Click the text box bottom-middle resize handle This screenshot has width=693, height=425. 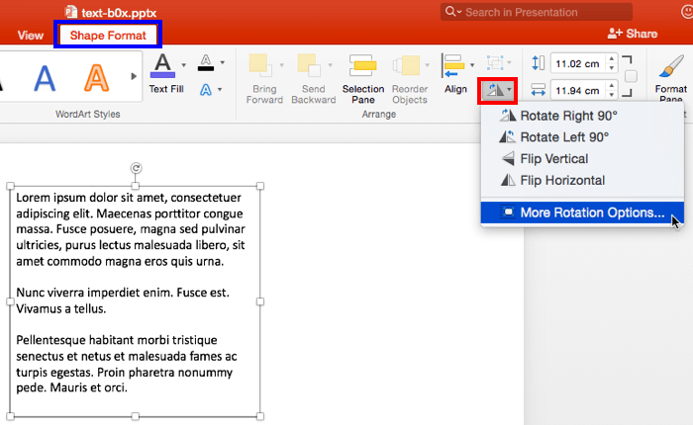point(136,416)
